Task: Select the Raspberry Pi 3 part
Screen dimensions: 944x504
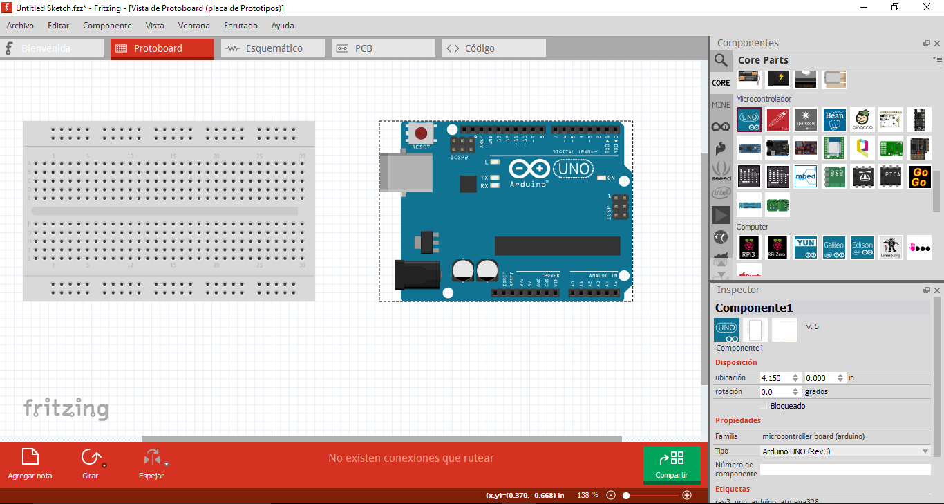Action: [749, 247]
